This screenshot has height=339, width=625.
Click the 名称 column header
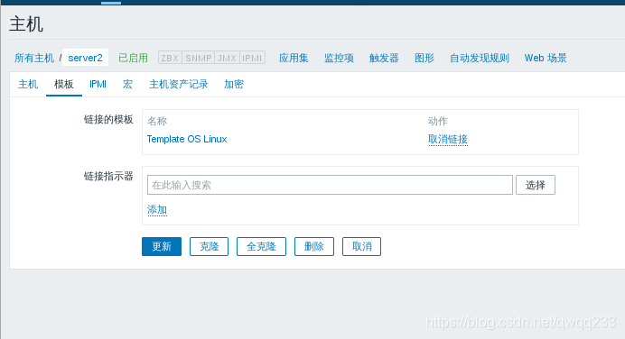coord(157,121)
